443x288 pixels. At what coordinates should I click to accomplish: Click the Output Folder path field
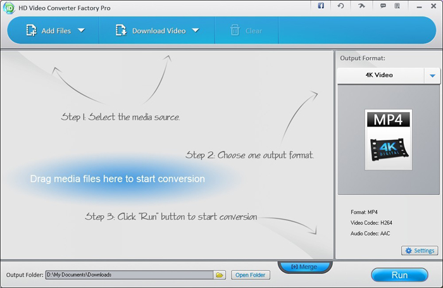[x=128, y=275]
